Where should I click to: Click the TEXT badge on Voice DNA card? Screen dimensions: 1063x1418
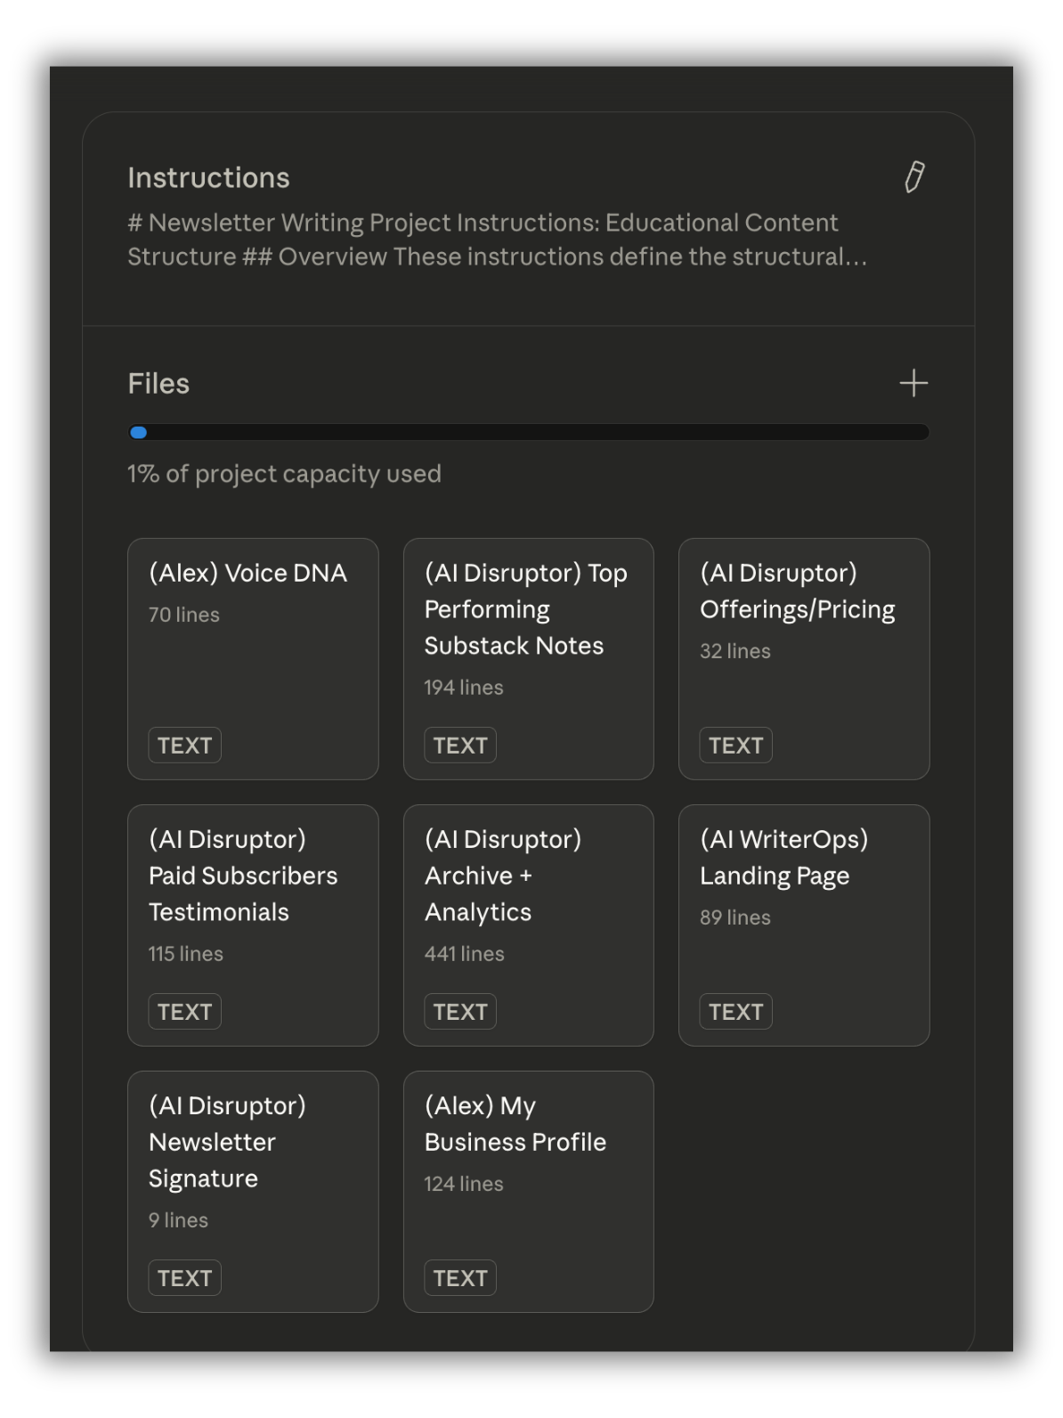pyautogui.click(x=184, y=746)
